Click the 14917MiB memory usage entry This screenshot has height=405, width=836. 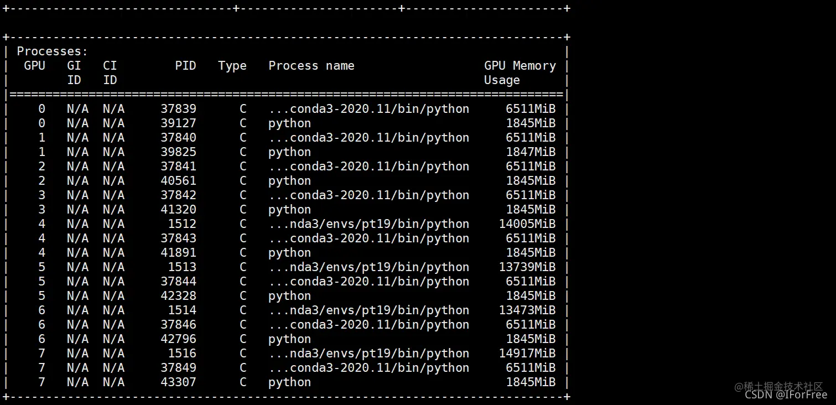(527, 354)
